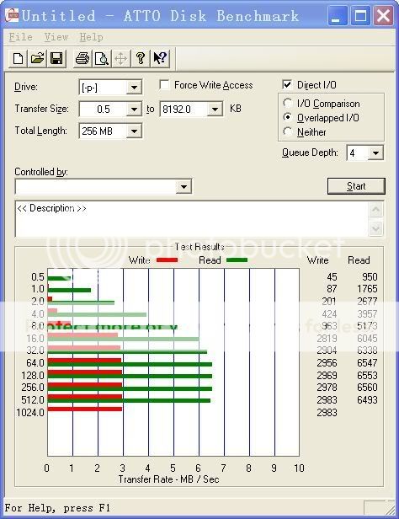Click the 256.0 transfer size row label

point(33,388)
